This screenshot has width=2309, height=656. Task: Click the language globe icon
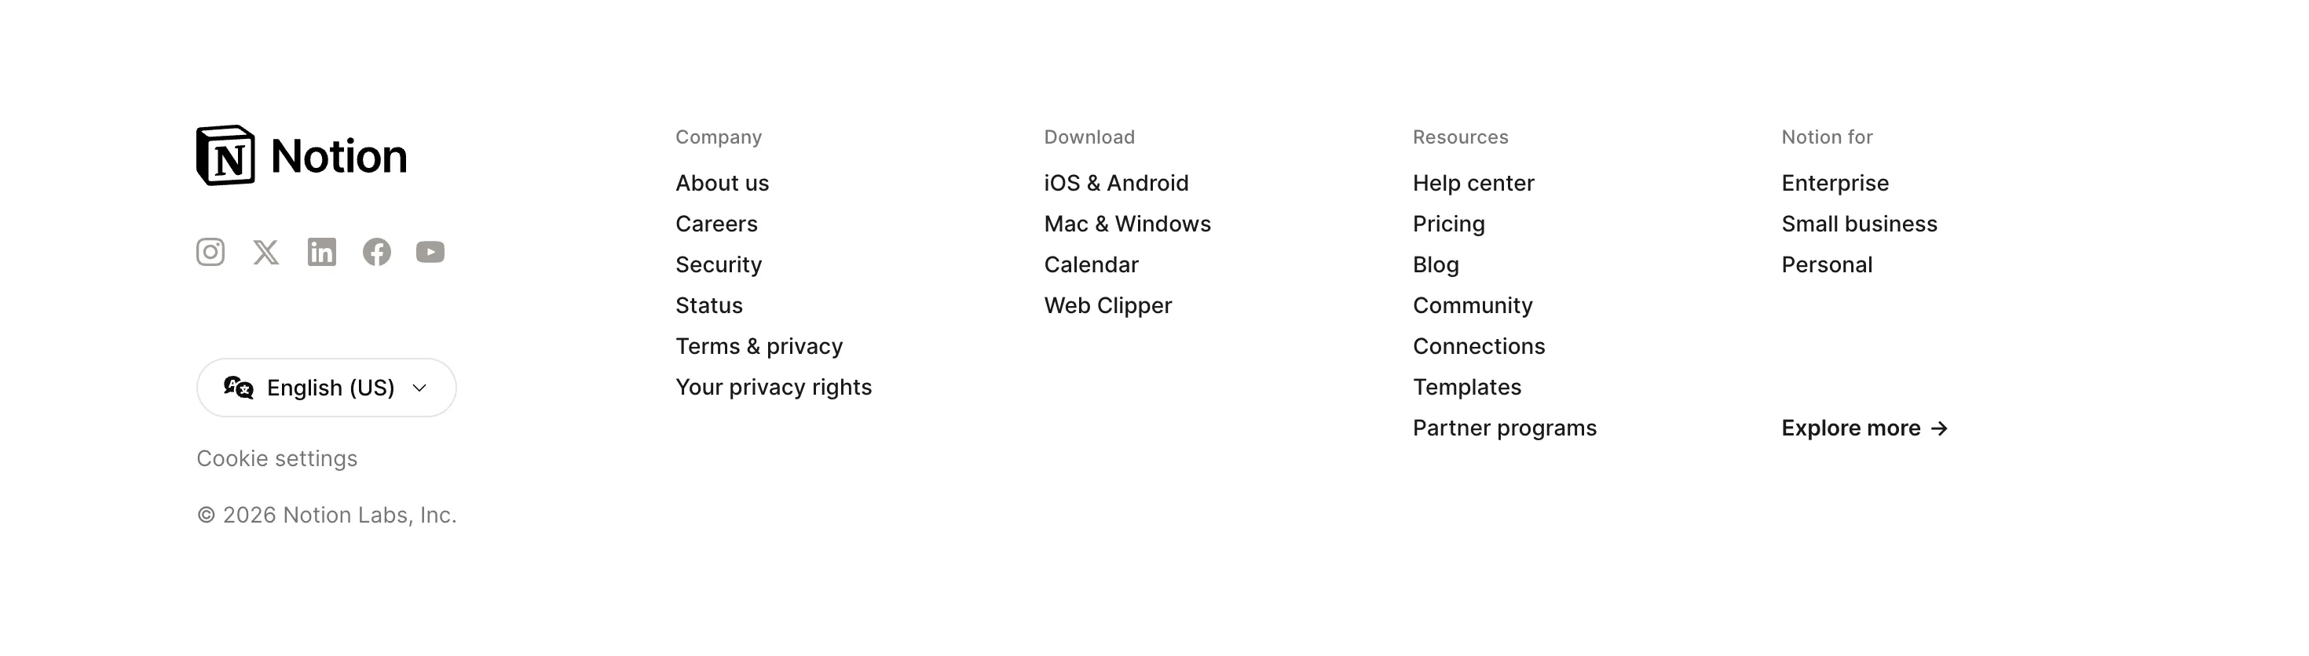point(239,387)
